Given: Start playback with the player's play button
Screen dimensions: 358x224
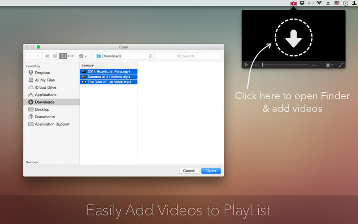Looking at the screenshot, I should pos(246,65).
